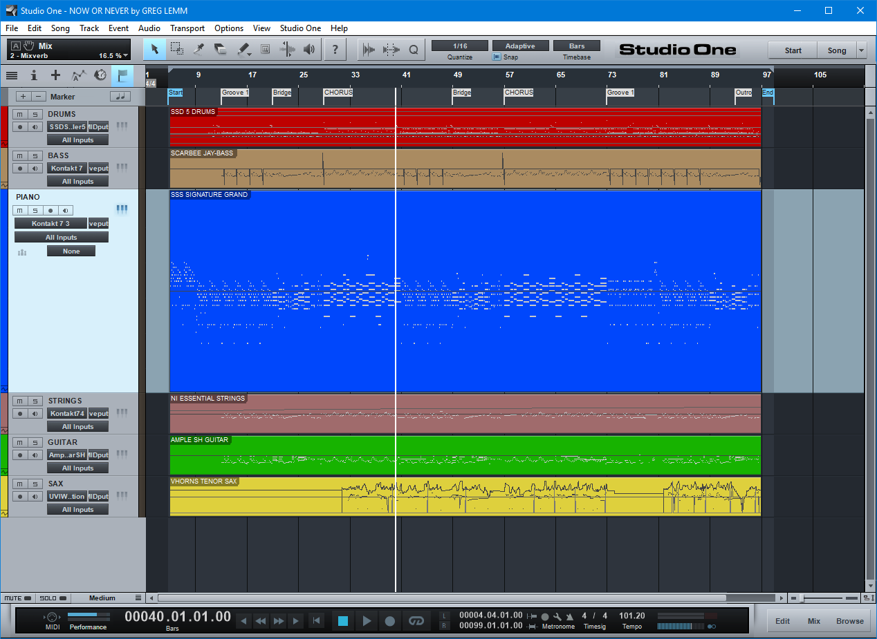
Task: Open the PIANO track keyboard instrument editor
Action: [122, 209]
